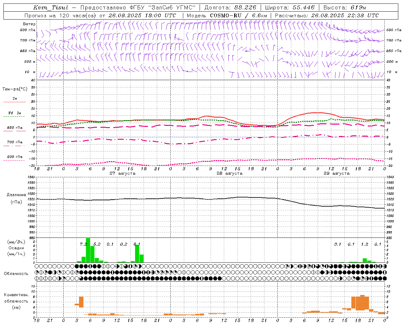Click "Рассчитано: 26.08.2025 22:38 UTC" text
The height and width of the screenshot is (323, 403).
tap(327, 15)
